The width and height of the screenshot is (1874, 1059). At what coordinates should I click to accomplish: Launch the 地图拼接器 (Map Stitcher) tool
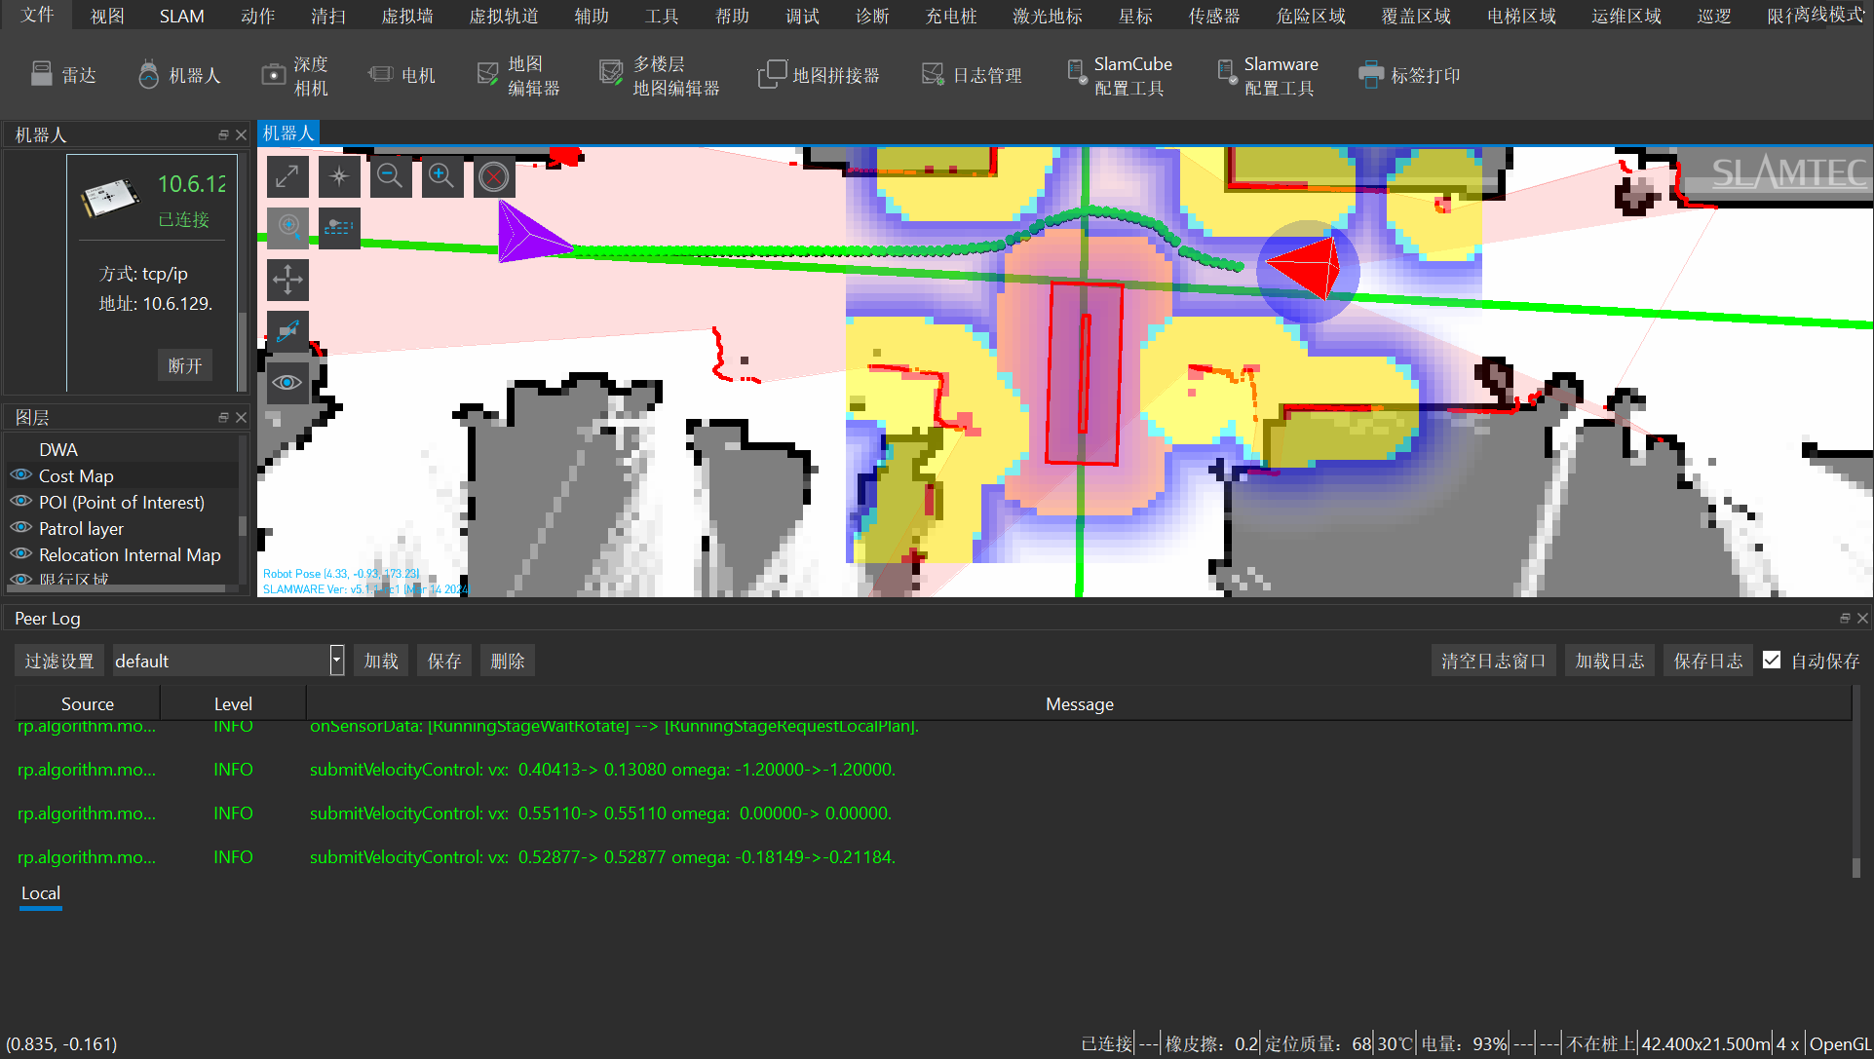(x=819, y=74)
